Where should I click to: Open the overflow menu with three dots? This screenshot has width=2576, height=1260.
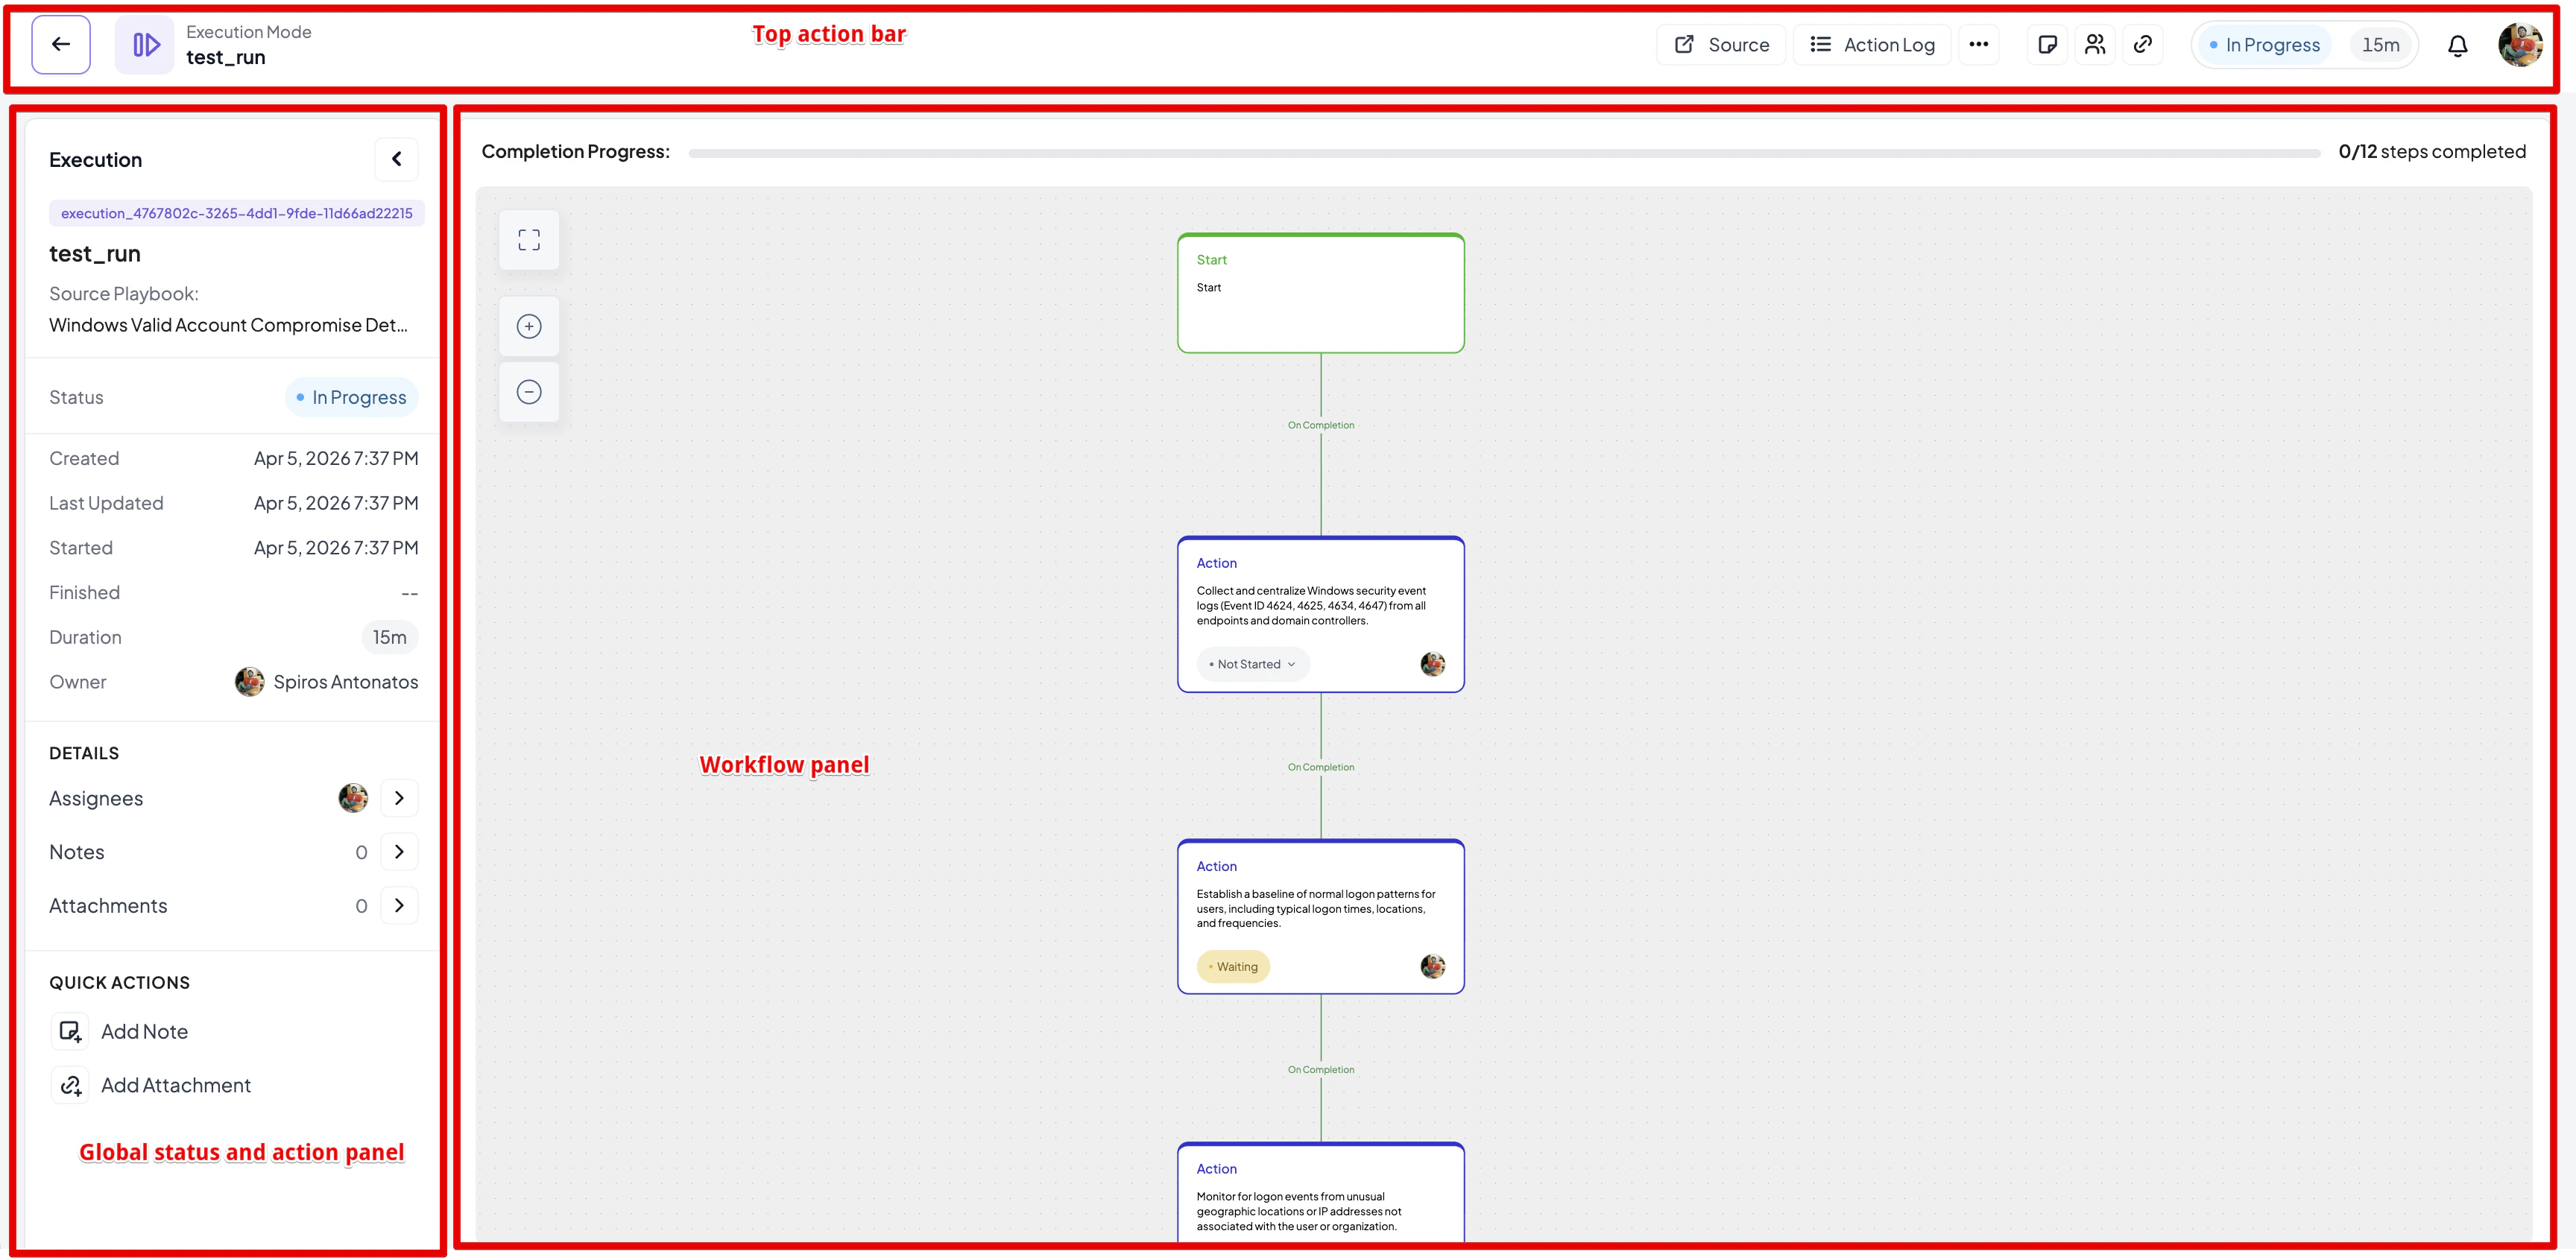click(x=1979, y=44)
